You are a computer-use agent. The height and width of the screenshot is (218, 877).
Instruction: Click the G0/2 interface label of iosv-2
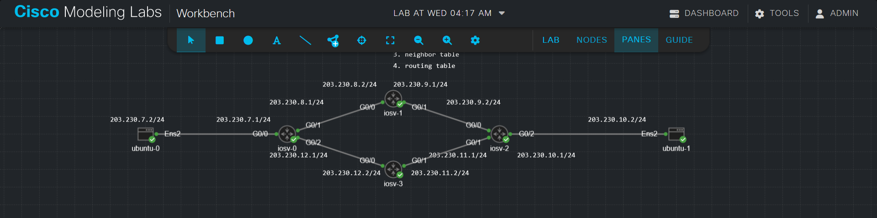[526, 134]
